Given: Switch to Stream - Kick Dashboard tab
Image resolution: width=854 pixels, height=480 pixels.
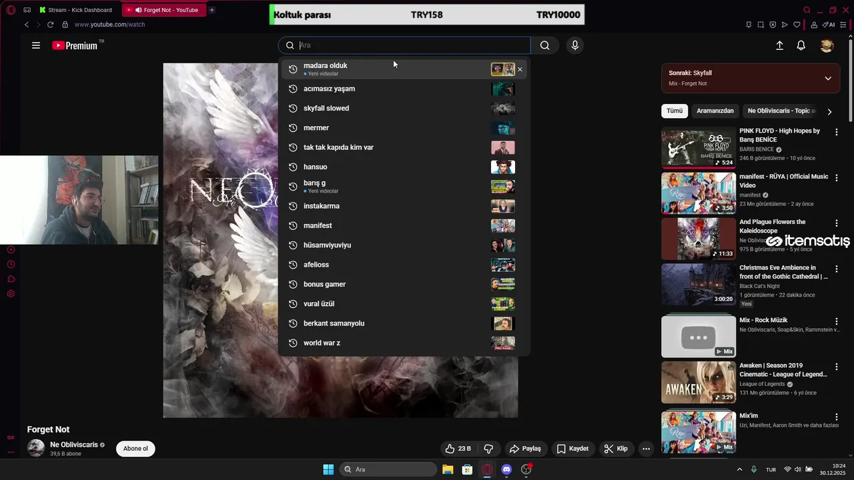Looking at the screenshot, I should (x=76, y=10).
